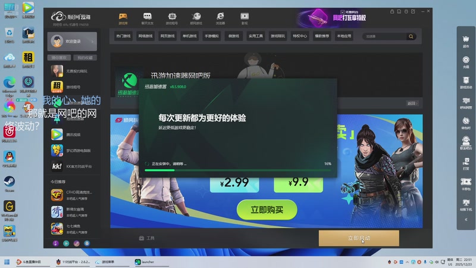Viewport: 476px width, 268px height.
Task: Switch to the 我的收藏 tab
Action: [85, 57]
